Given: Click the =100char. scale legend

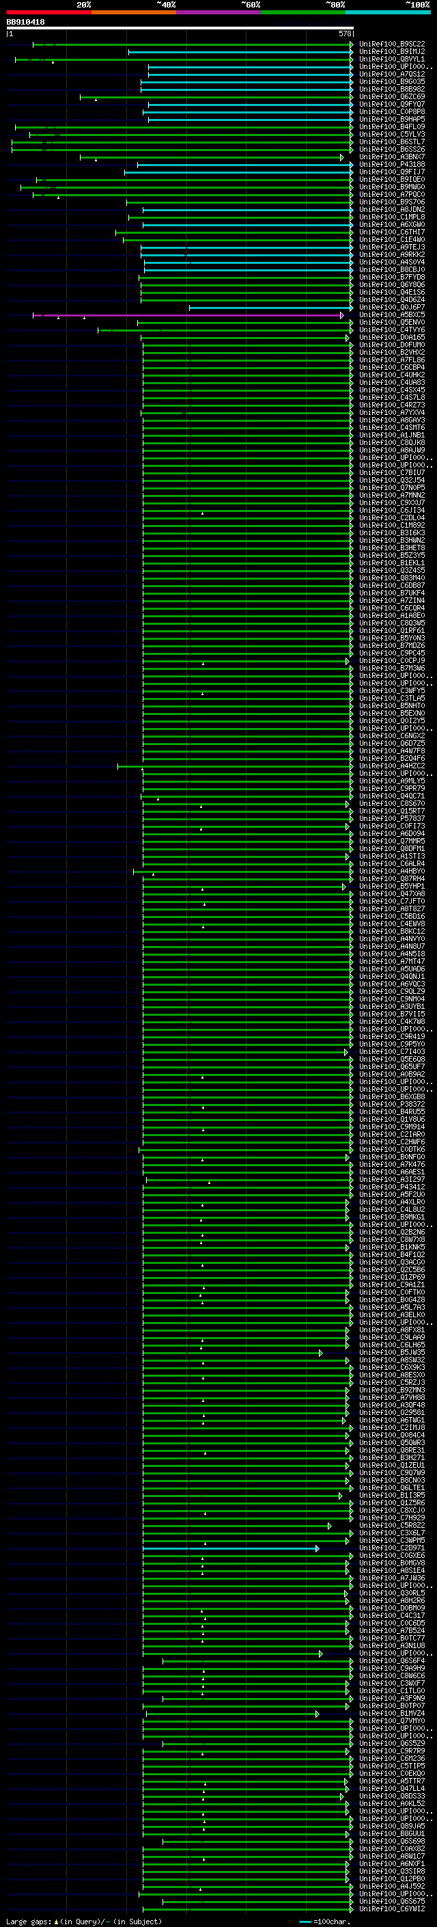Looking at the screenshot, I should (324, 1921).
